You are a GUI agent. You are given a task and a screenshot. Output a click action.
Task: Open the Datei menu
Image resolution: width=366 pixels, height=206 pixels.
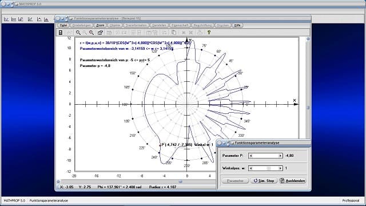[63, 25]
